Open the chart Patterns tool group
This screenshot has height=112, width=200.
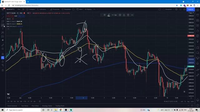3,33
